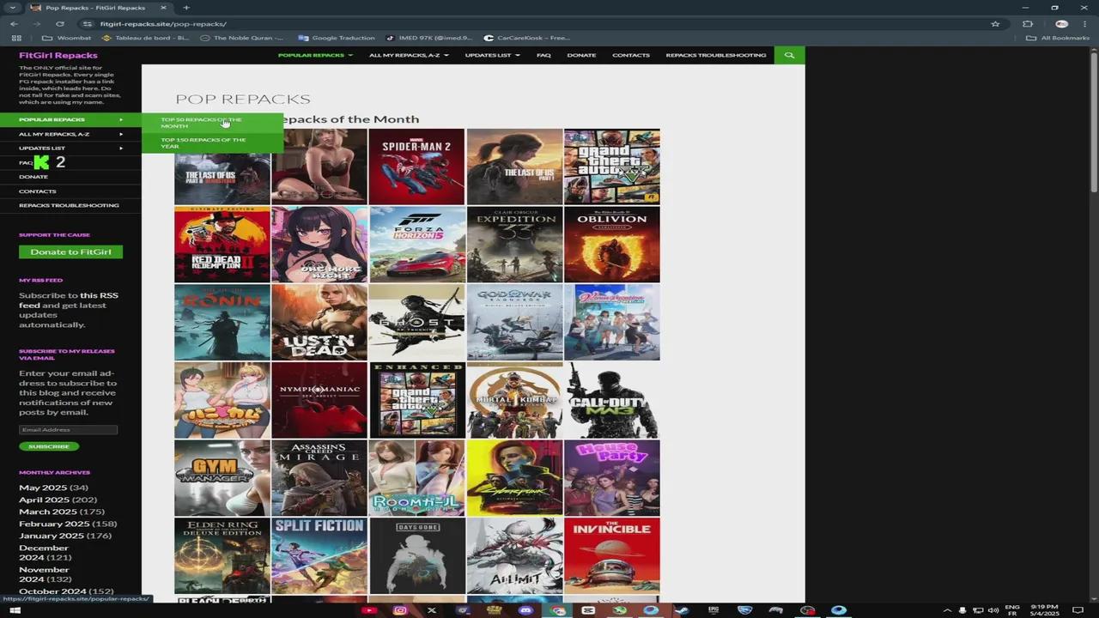Open Contacts in the sidebar menu
This screenshot has width=1099, height=618.
click(x=38, y=191)
